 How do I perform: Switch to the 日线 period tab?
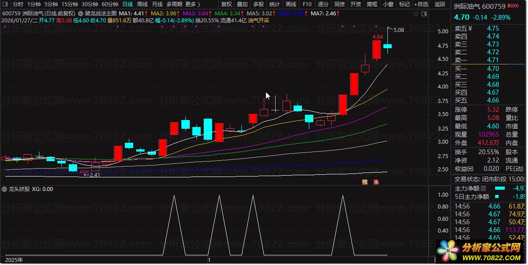[128, 4]
